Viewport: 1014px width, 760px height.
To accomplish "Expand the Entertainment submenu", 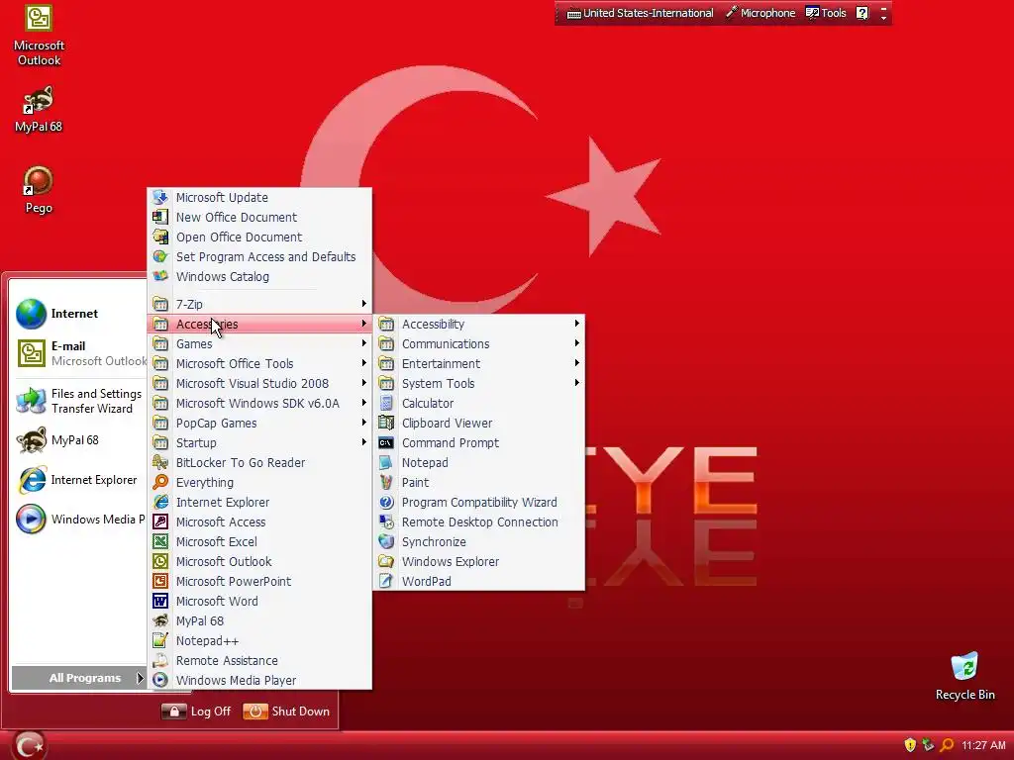I will pyautogui.click(x=479, y=364).
